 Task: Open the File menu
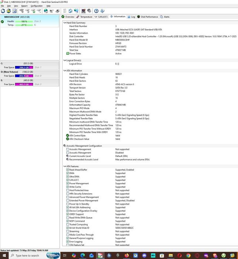(x=2, y=6)
